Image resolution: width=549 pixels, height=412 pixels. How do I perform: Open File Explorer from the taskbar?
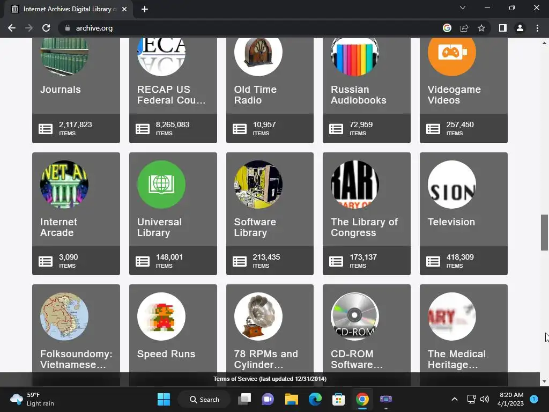[x=291, y=399]
